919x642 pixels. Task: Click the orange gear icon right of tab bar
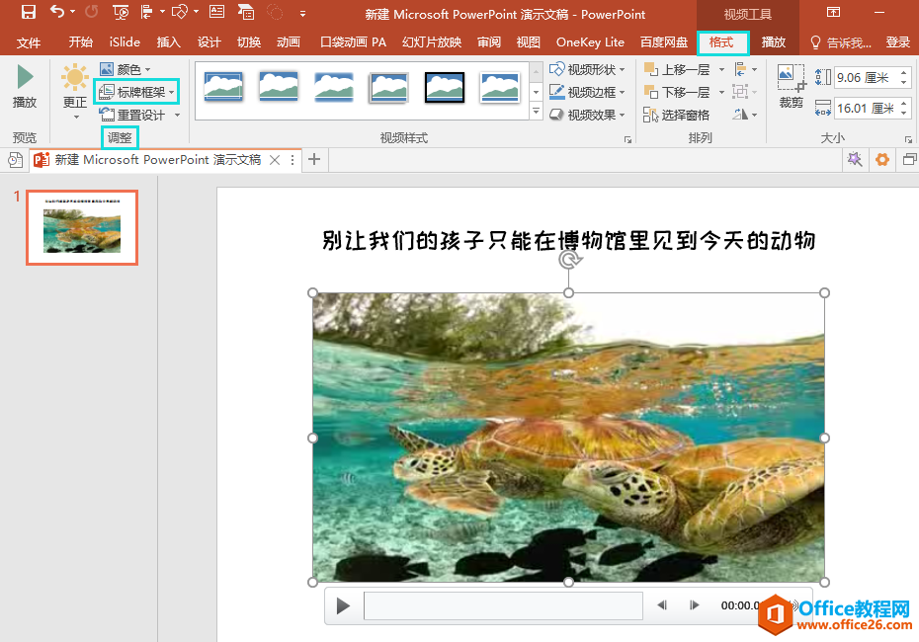tap(881, 160)
